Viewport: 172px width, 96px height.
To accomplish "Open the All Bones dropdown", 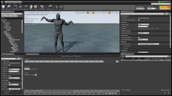I will coord(5,16).
